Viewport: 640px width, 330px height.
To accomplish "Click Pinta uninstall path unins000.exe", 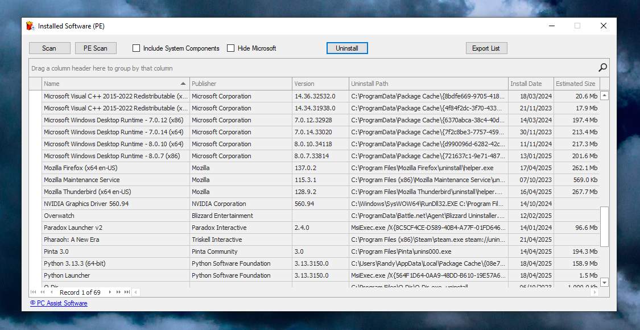I will 428,251.
